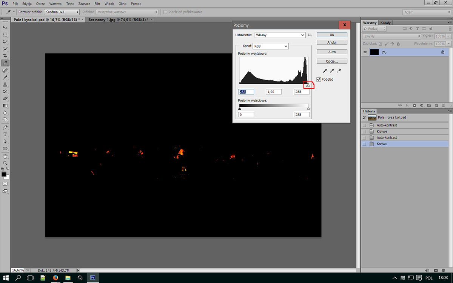This screenshot has height=283, width=453.
Task: Select the Lasso tool
Action: click(x=5, y=42)
